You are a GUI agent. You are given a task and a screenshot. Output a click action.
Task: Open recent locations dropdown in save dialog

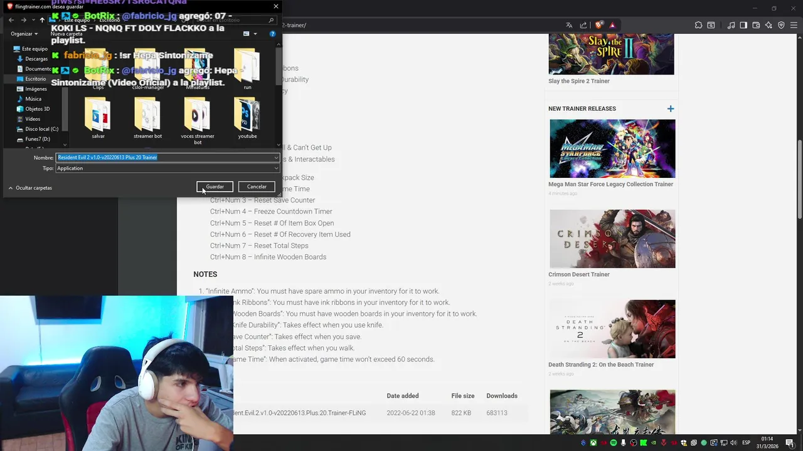[33, 20]
